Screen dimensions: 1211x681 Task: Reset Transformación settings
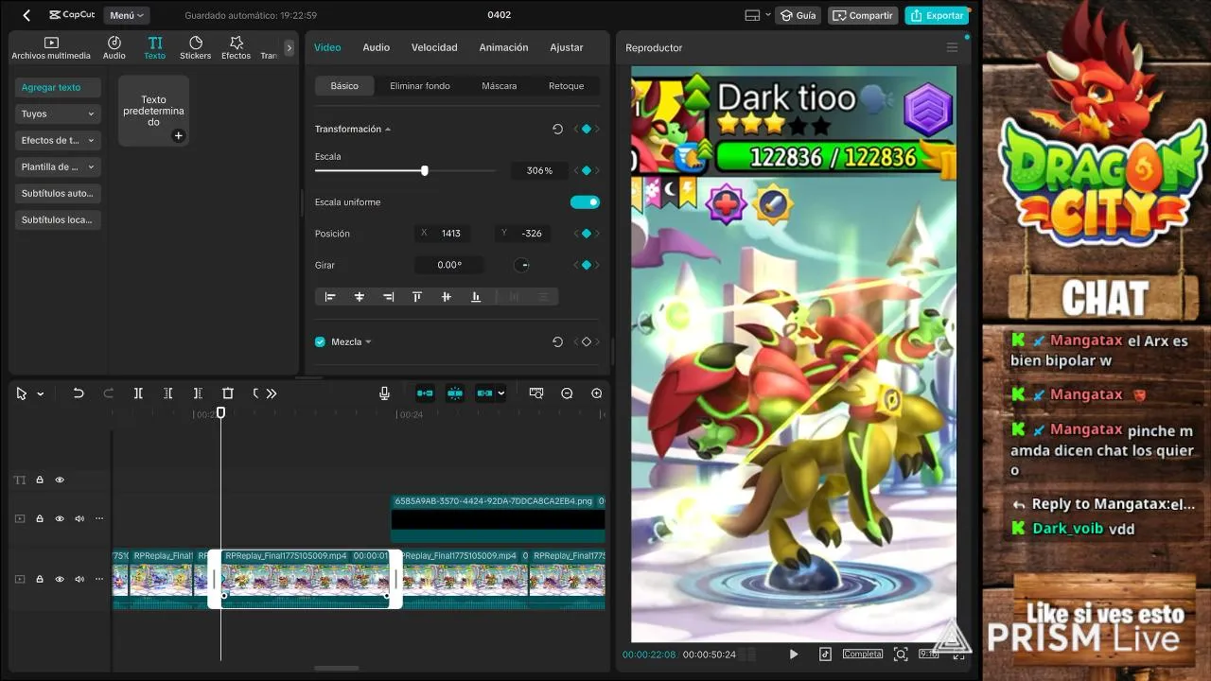click(557, 129)
